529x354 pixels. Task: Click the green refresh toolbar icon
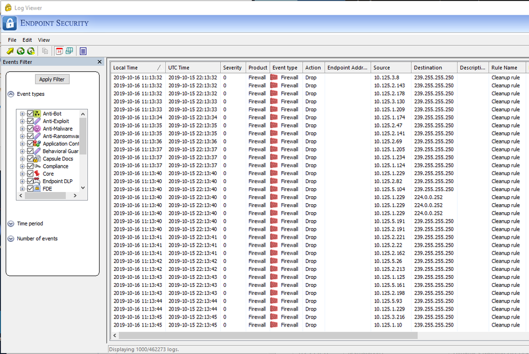(x=21, y=51)
